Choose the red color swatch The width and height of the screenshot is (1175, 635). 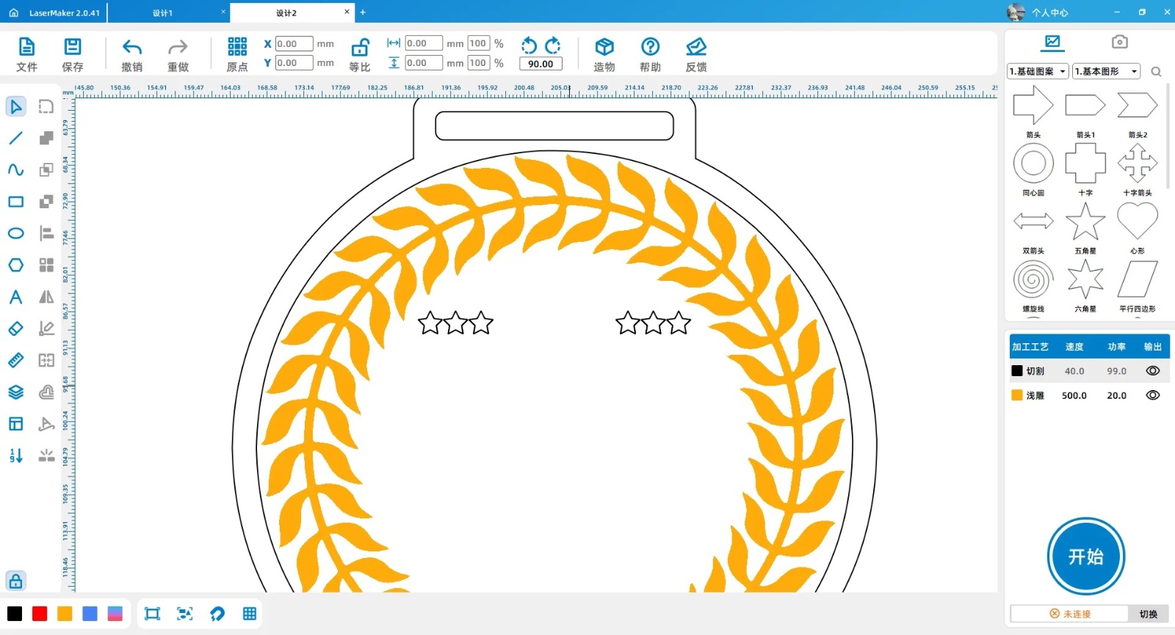[40, 614]
